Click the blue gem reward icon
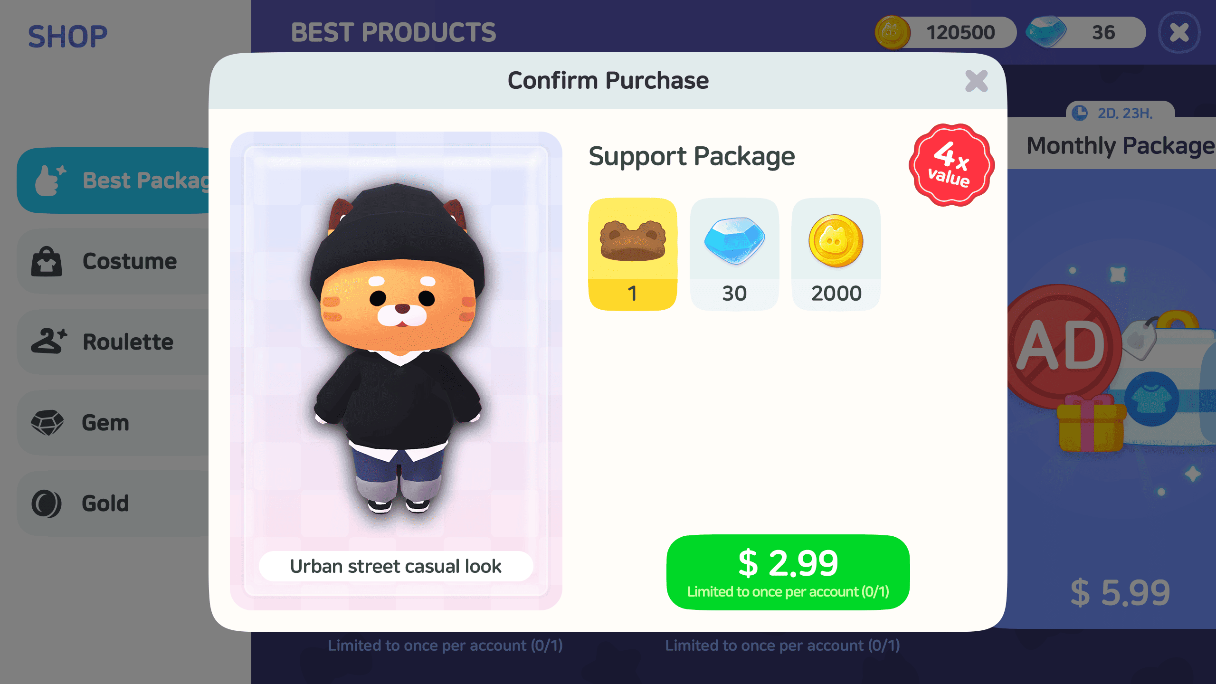 coord(734,240)
